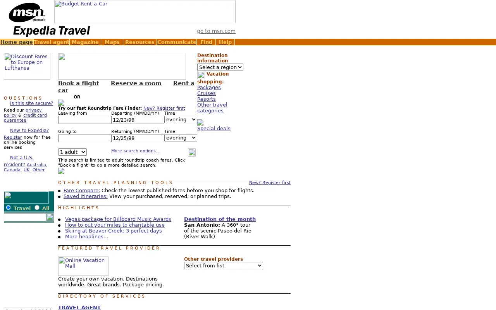Image resolution: width=496 pixels, height=310 pixels.
Task: Open Destination of the month link
Action: point(220,219)
